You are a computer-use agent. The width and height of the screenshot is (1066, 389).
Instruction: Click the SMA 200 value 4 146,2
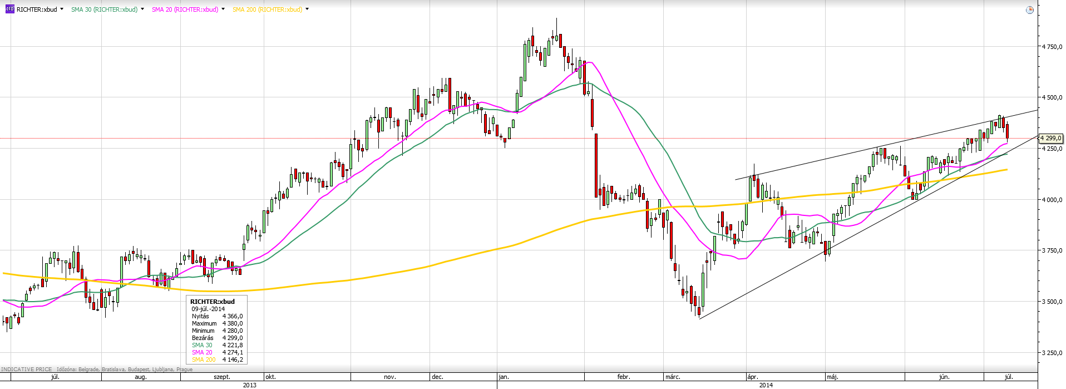pos(233,360)
